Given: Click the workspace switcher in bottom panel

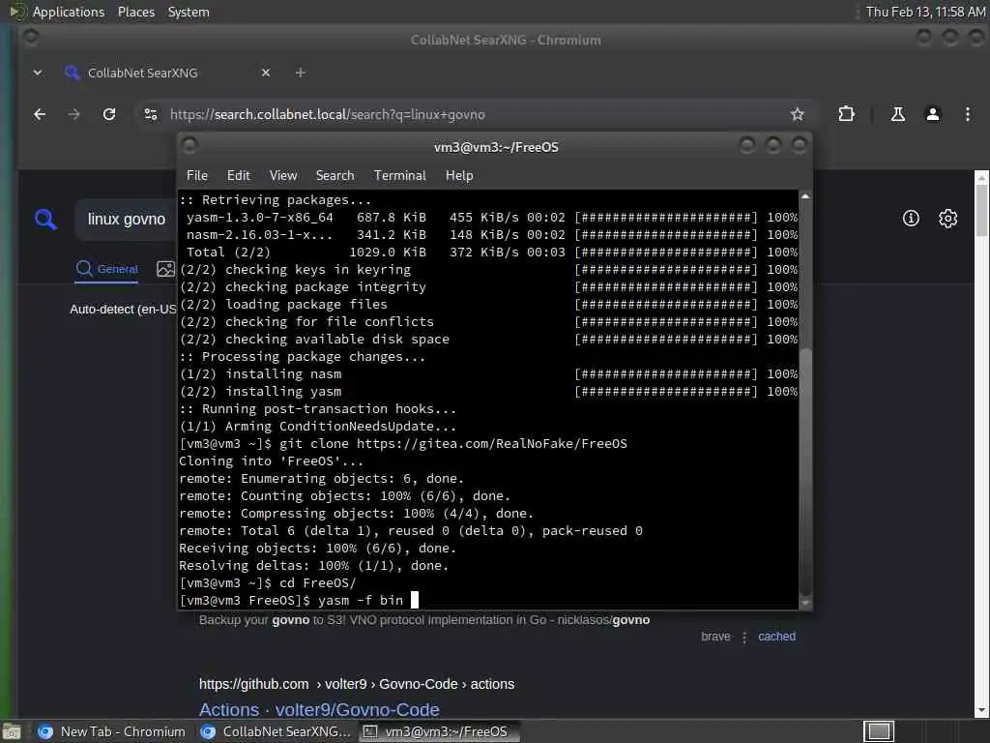Looking at the screenshot, I should tap(879, 731).
